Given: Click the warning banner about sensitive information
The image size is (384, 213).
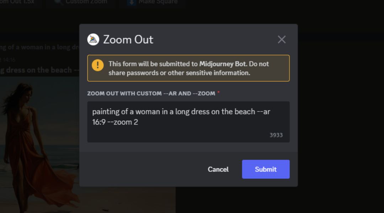Looking at the screenshot, I should (188, 68).
